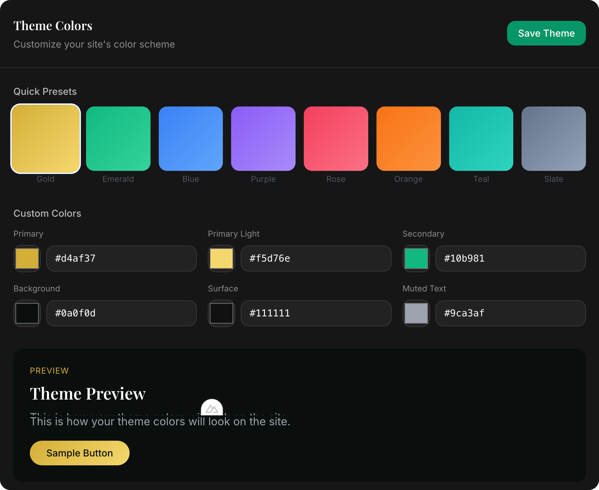Focus the Primary Light hex field #f5d76e
The width and height of the screenshot is (599, 490).
pyautogui.click(x=316, y=259)
